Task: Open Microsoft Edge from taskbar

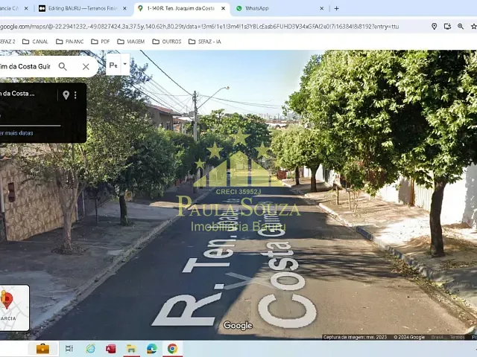Action: tap(152, 349)
